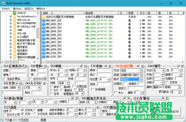This screenshot has height=122, width=186.
Task: Click the 北京文化摄影艺术群相册 folder icon
Action: coord(44,17)
